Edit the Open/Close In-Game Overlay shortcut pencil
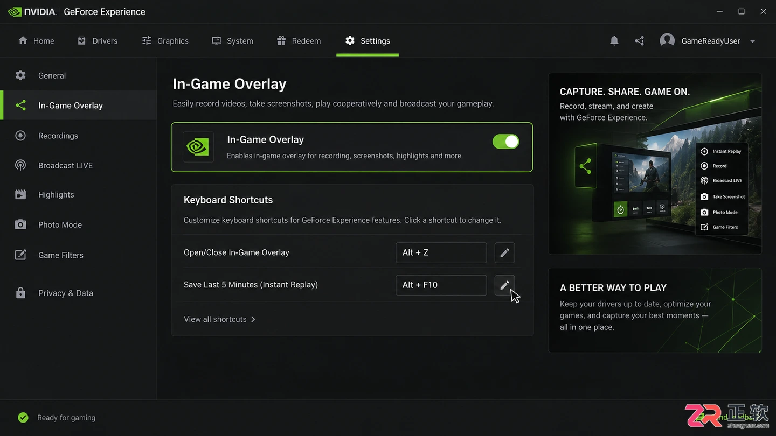The width and height of the screenshot is (776, 436). [x=504, y=252]
